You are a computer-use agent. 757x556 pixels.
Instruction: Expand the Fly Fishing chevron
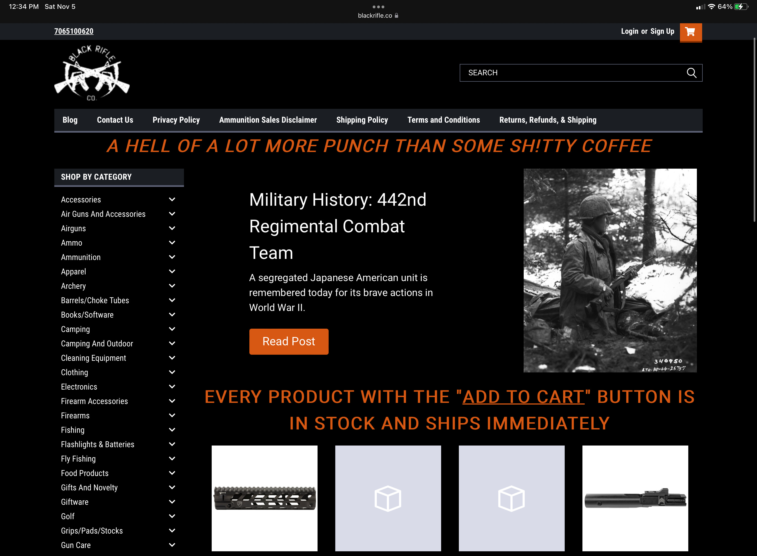coord(172,459)
